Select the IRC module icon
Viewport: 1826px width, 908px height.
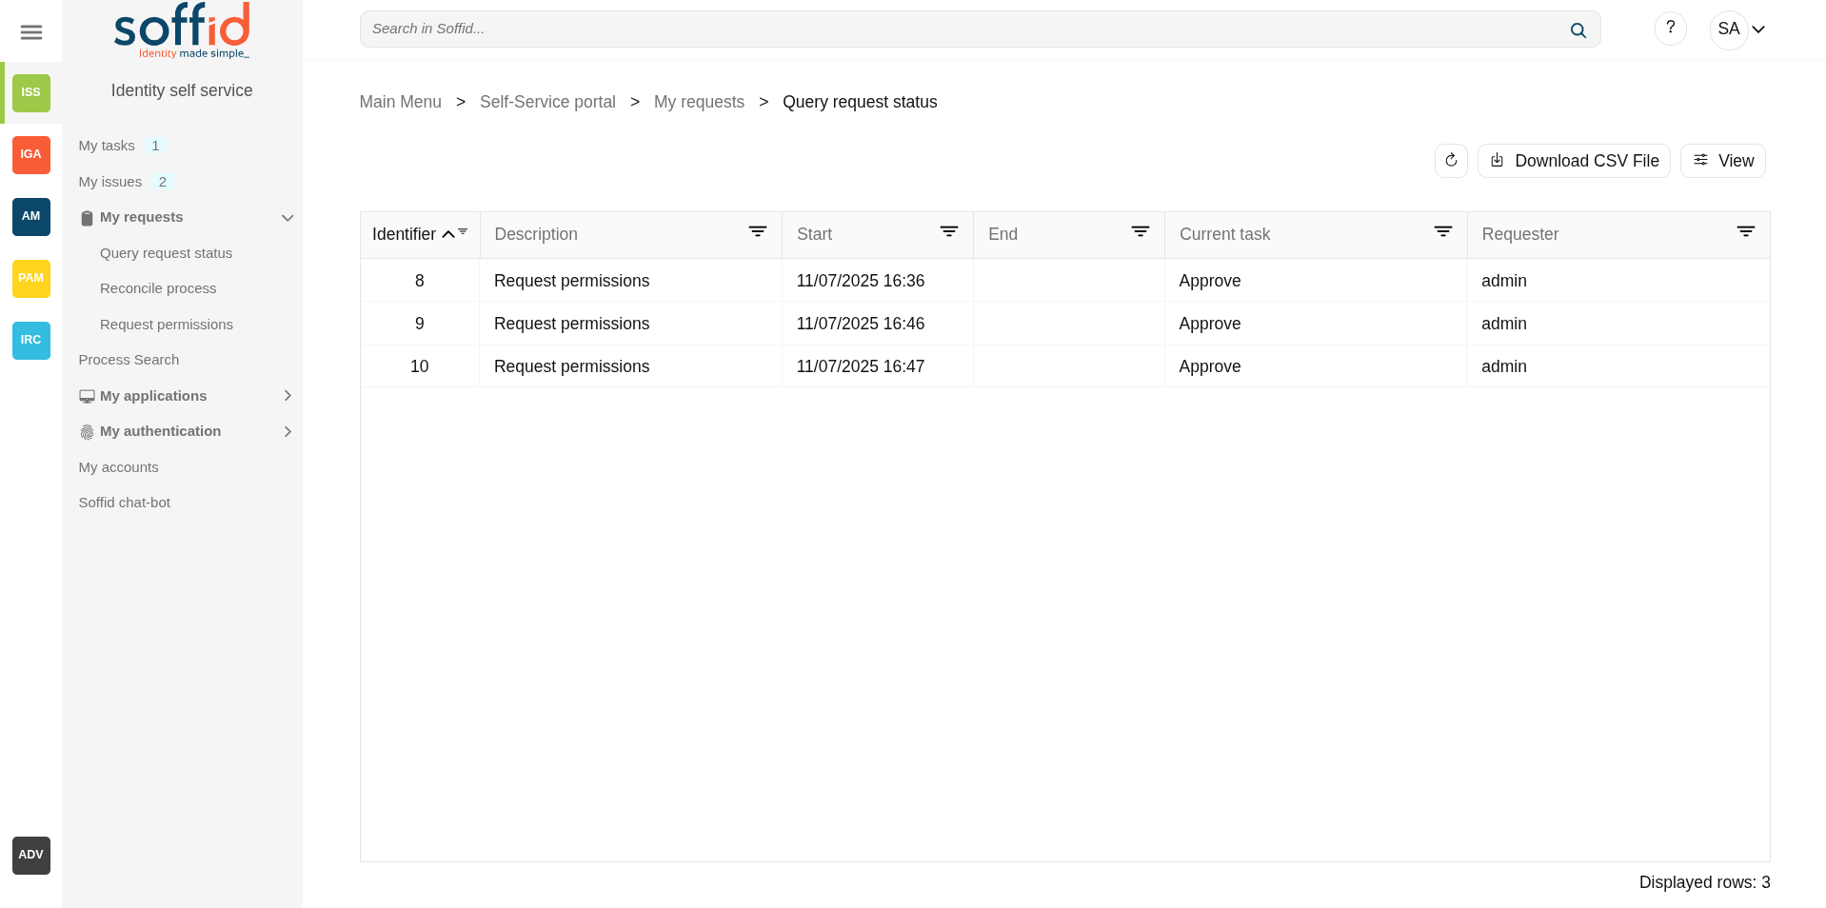[x=30, y=340]
